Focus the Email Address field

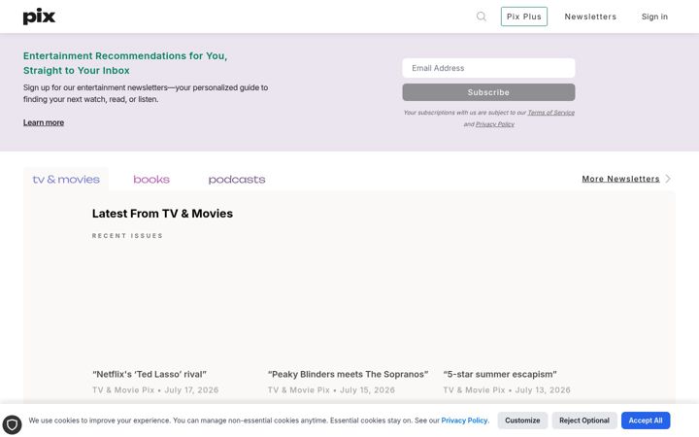488,68
